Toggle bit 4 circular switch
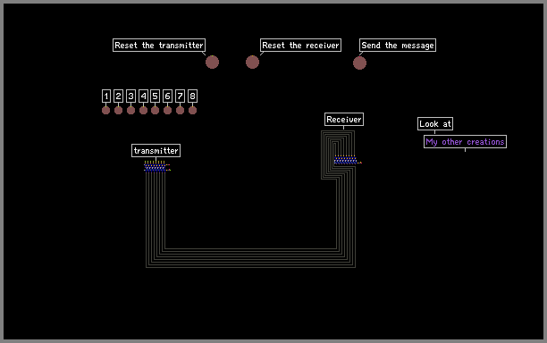The width and height of the screenshot is (547, 343). click(143, 111)
